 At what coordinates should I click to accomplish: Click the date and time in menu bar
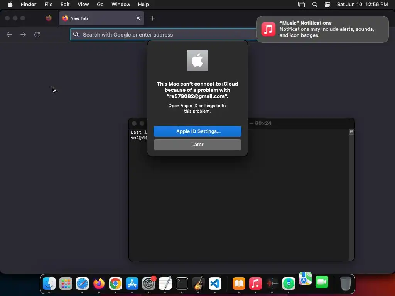[x=362, y=4]
